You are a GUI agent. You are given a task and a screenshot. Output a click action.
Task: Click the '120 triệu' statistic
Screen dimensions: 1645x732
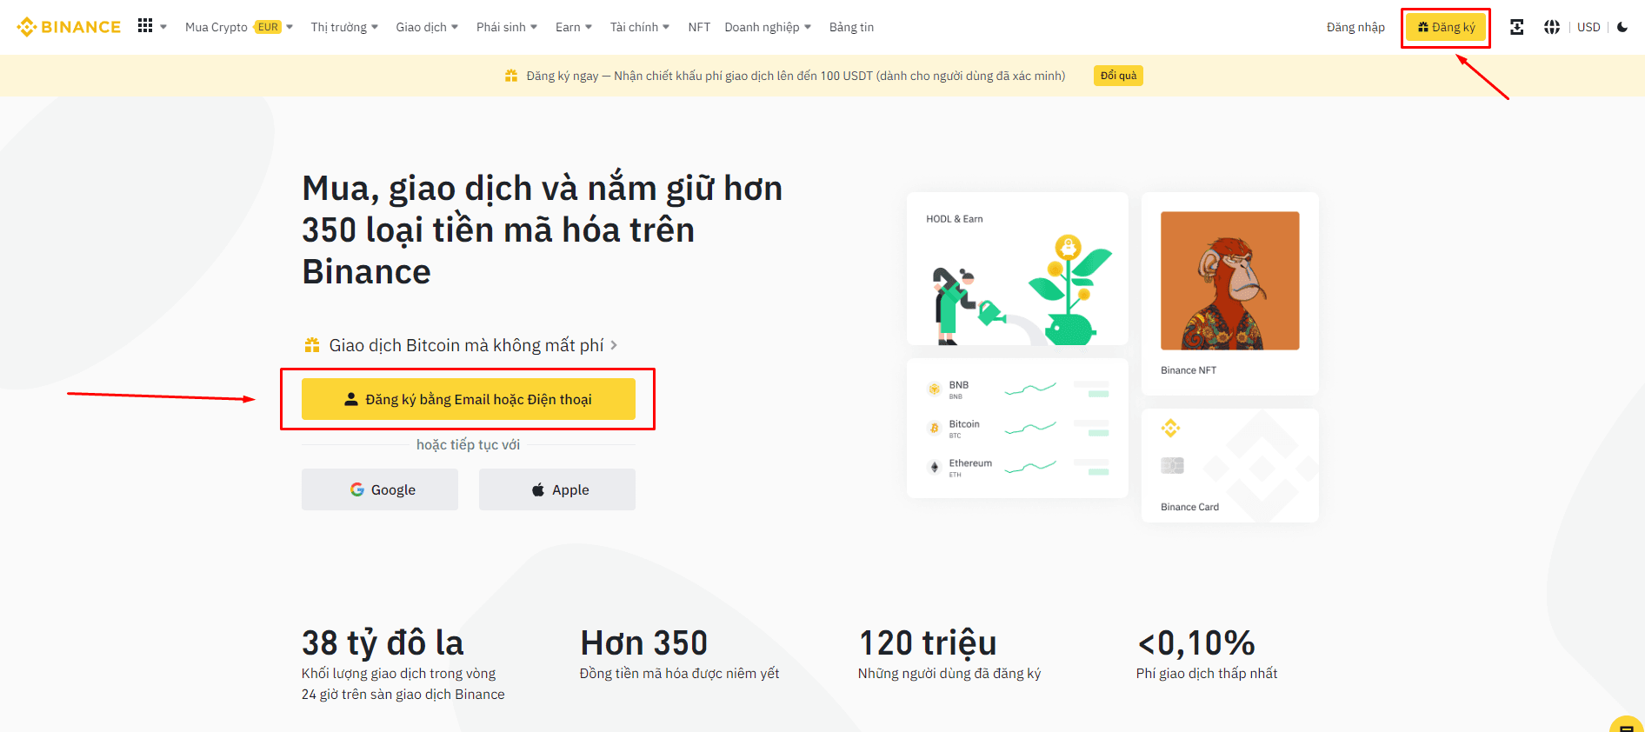click(928, 643)
